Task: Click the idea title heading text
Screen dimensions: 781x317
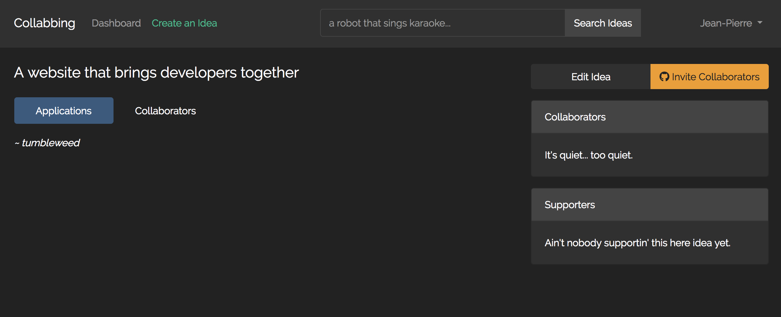Action: 156,72
